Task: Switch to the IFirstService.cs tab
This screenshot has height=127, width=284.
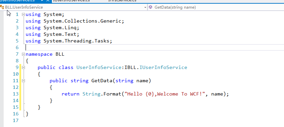Action: [x=122, y=1]
